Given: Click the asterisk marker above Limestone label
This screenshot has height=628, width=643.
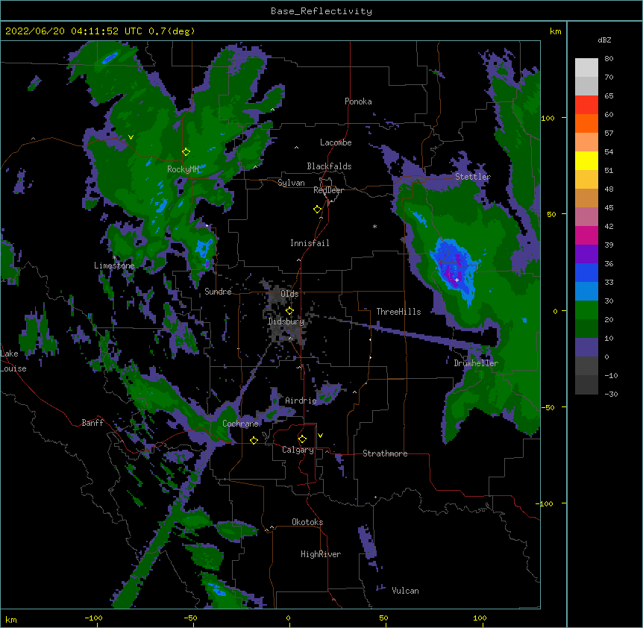Looking at the screenshot, I should point(114,258).
